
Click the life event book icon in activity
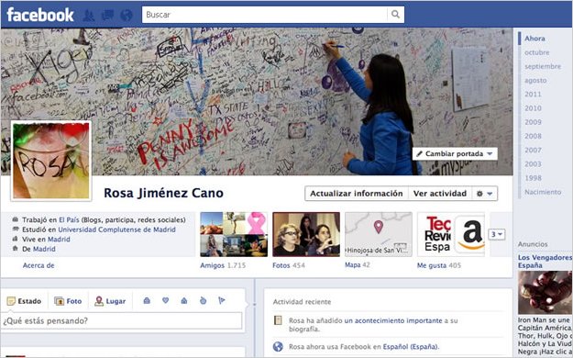coord(278,320)
